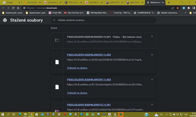
Task: Remove PSDOJOIJDSFLKSDHNJSW209.7z.002 entry from list
Action: [152, 55]
